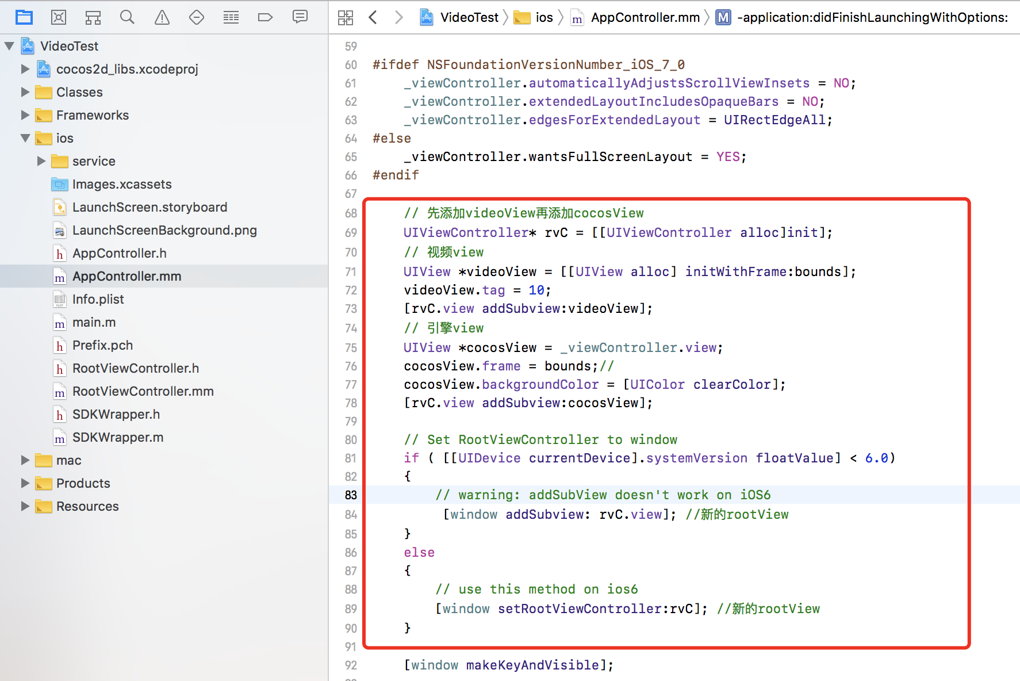Image resolution: width=1020 pixels, height=681 pixels.
Task: Collapse the ios folder
Action: coord(24,138)
